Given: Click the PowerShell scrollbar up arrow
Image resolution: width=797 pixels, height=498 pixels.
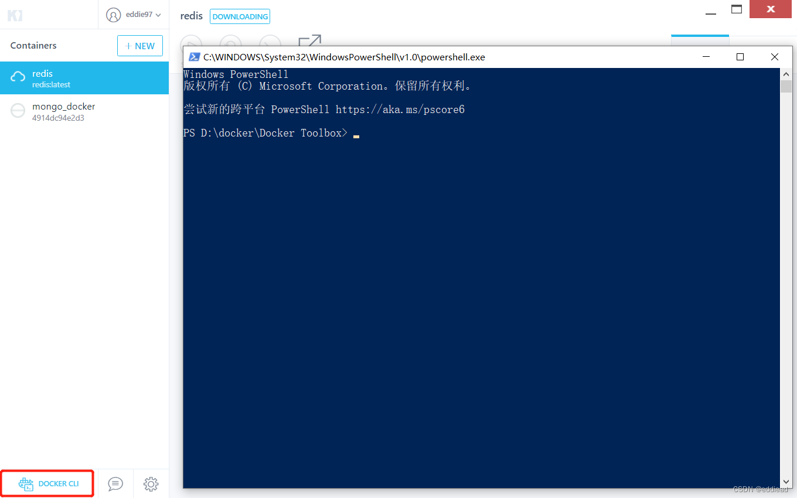Looking at the screenshot, I should pyautogui.click(x=786, y=73).
